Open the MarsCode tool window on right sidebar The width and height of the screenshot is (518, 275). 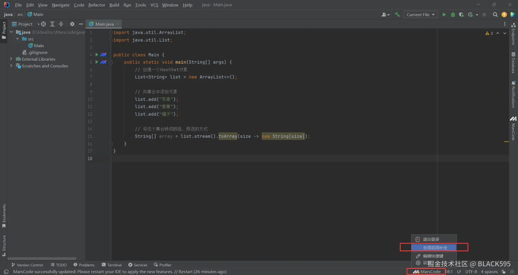(x=513, y=128)
